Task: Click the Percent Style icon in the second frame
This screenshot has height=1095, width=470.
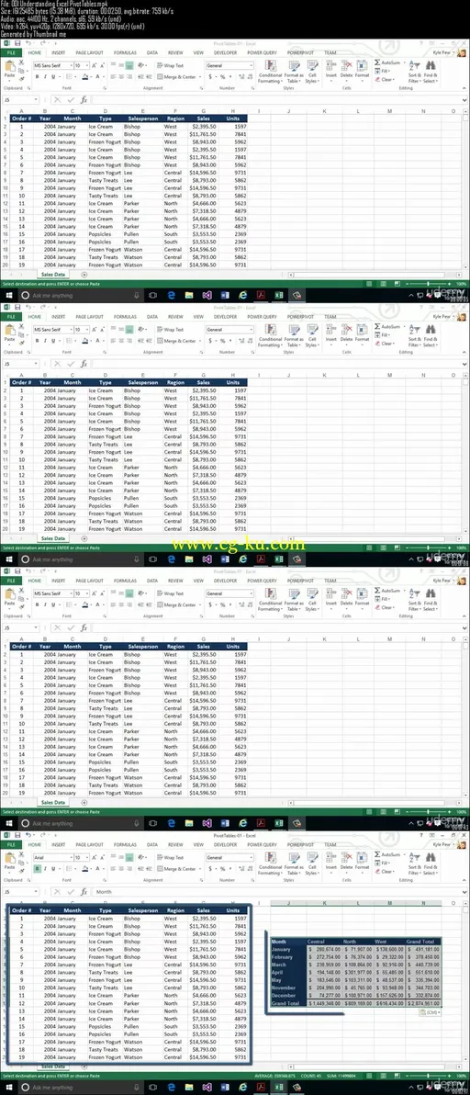Action: [x=222, y=341]
